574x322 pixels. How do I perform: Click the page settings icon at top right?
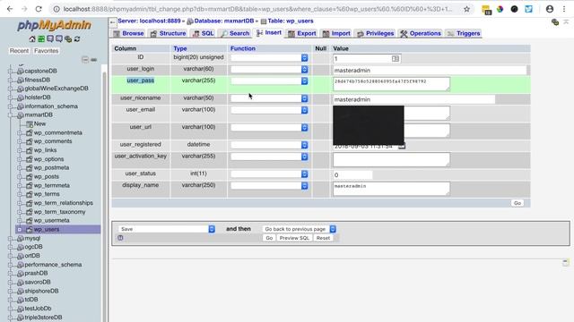[555, 22]
